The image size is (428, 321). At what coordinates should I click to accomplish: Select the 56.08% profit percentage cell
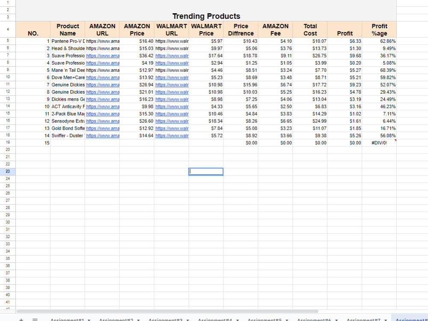[379, 136]
